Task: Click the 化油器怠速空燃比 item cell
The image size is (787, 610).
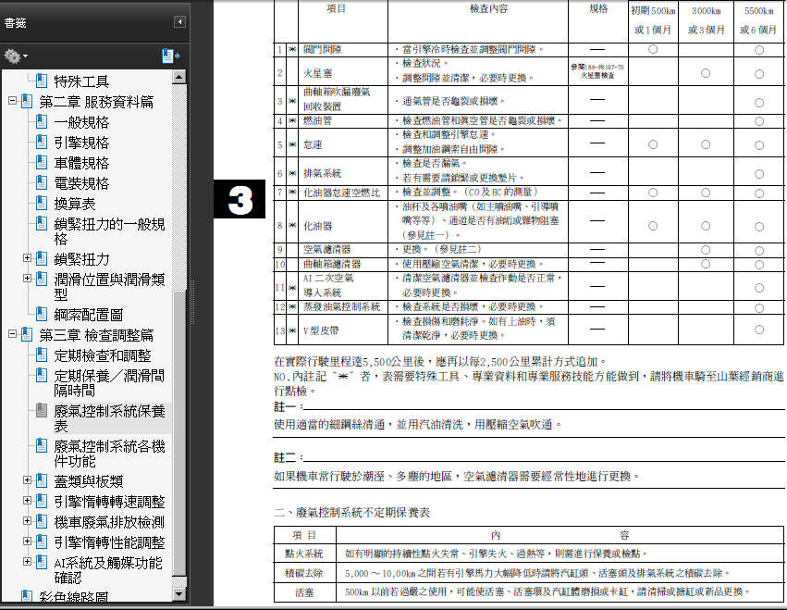Action: tap(343, 193)
